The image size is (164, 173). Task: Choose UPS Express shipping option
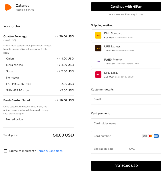[x=126, y=48]
